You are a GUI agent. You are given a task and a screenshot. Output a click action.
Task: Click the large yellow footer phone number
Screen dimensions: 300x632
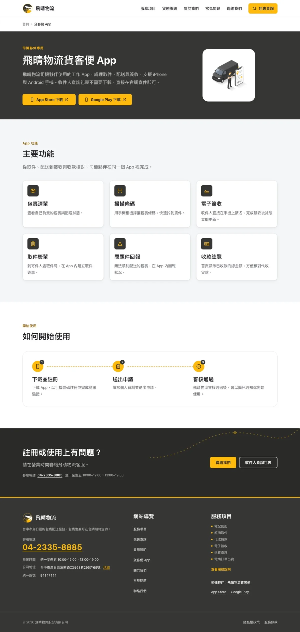(x=52, y=547)
